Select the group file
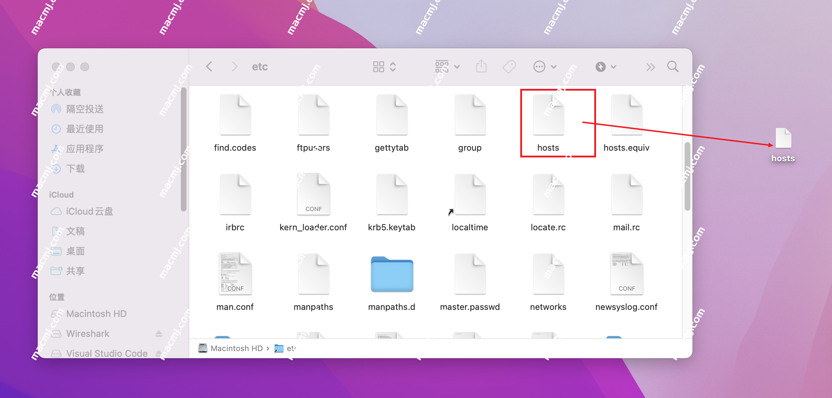Viewport: 832px width, 398px height. click(x=470, y=123)
